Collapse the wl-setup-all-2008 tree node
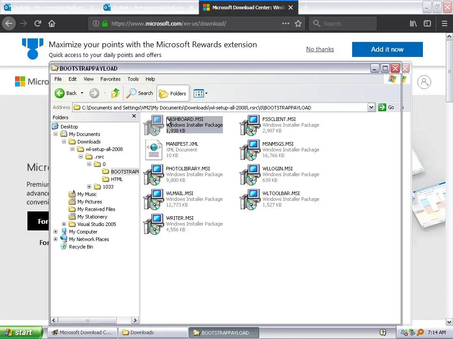 [x=72, y=149]
